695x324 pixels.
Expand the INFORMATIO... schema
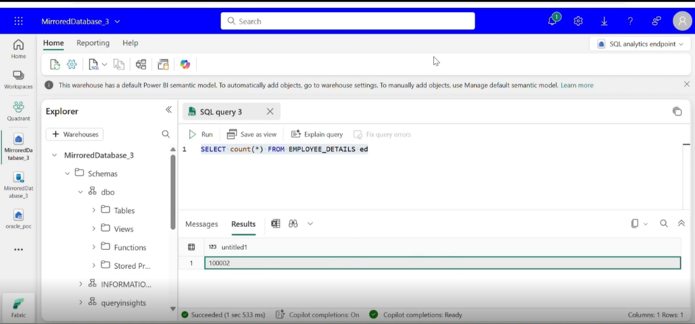[80, 284]
